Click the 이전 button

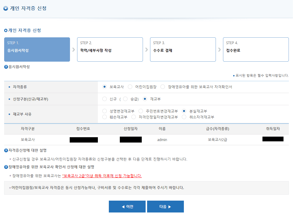click(127, 207)
